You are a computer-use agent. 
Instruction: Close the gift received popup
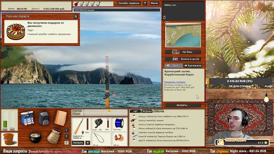coord(76,16)
